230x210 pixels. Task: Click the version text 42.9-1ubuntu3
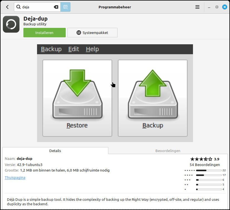click(30, 165)
